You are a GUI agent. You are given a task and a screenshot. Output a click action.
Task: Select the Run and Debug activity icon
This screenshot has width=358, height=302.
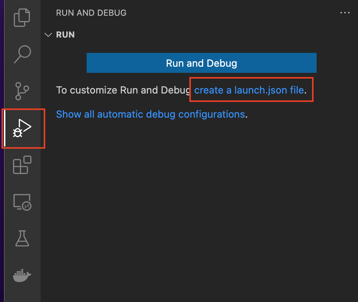coord(22,128)
